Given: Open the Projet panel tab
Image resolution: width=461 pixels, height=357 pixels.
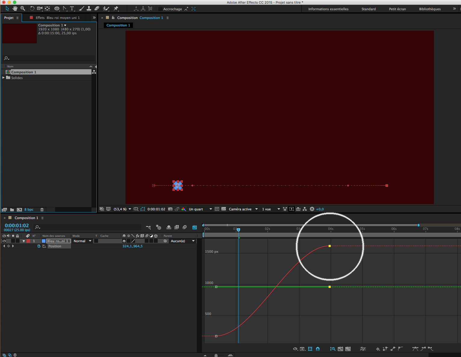Looking at the screenshot, I should click(x=9, y=18).
